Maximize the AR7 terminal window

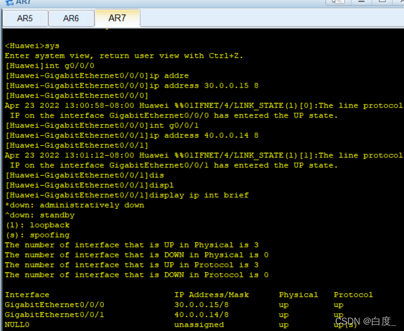tap(383, 1)
